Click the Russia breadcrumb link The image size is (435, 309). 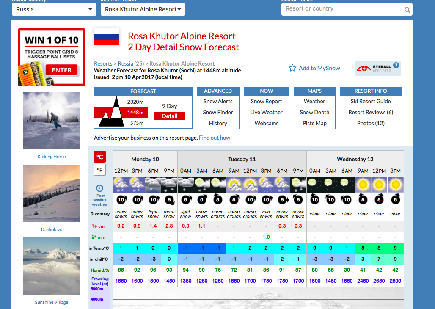[125, 63]
